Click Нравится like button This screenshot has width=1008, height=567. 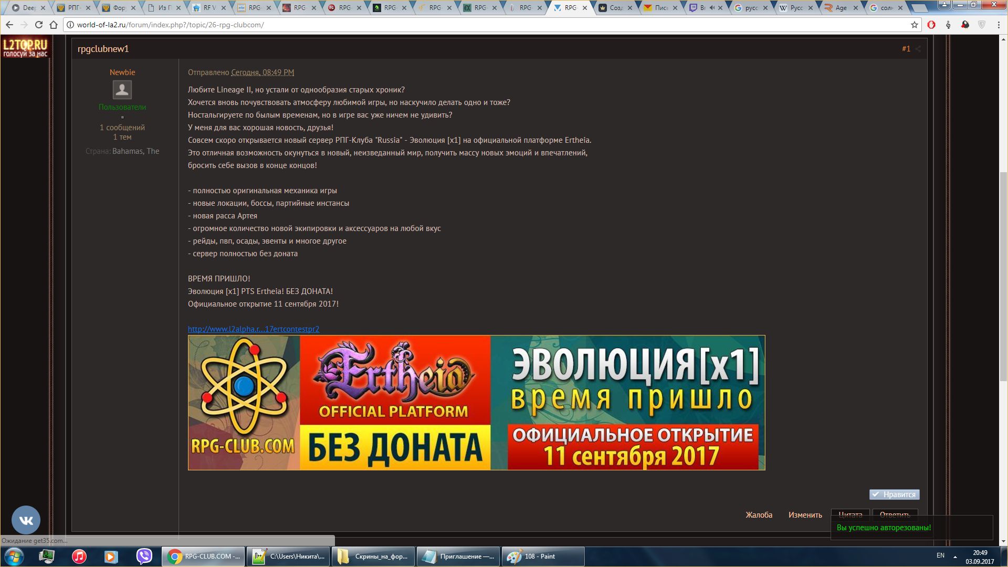[x=894, y=495]
